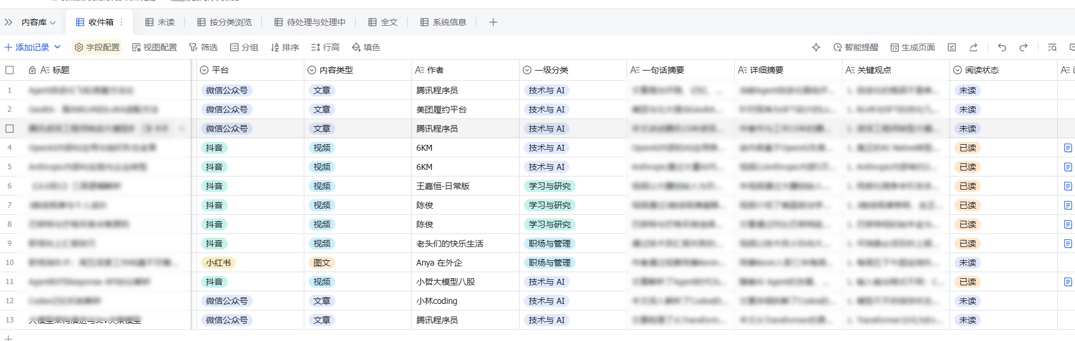The width and height of the screenshot is (1075, 341).
Task: Add a new view with plus icon
Action: pyautogui.click(x=493, y=22)
